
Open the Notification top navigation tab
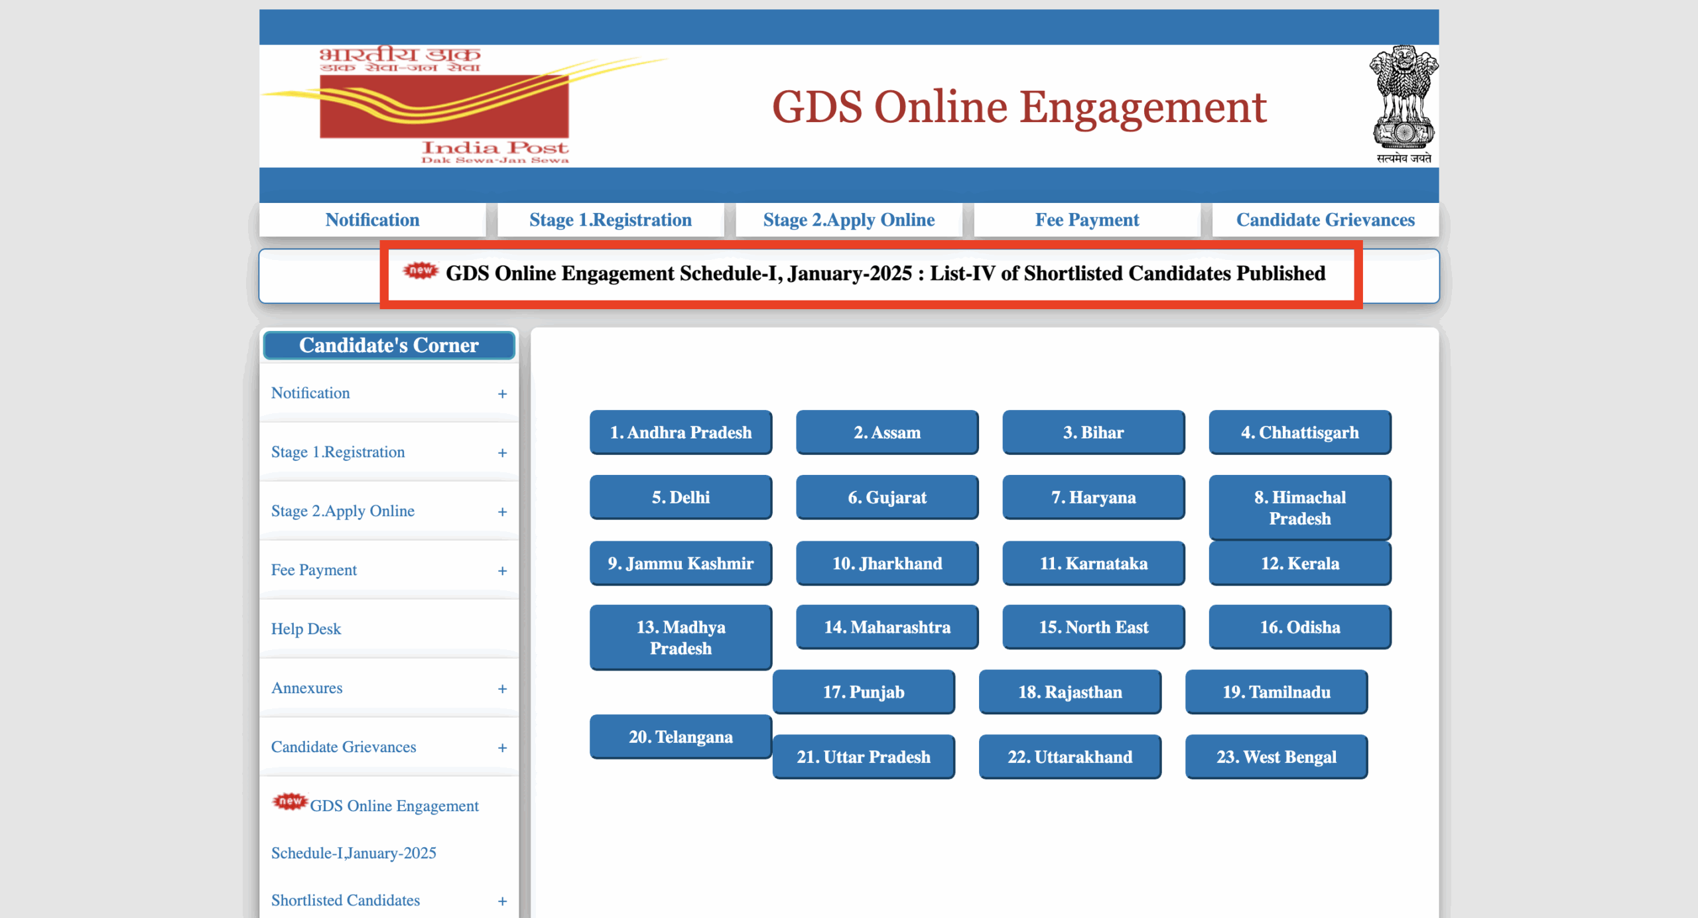coord(372,220)
